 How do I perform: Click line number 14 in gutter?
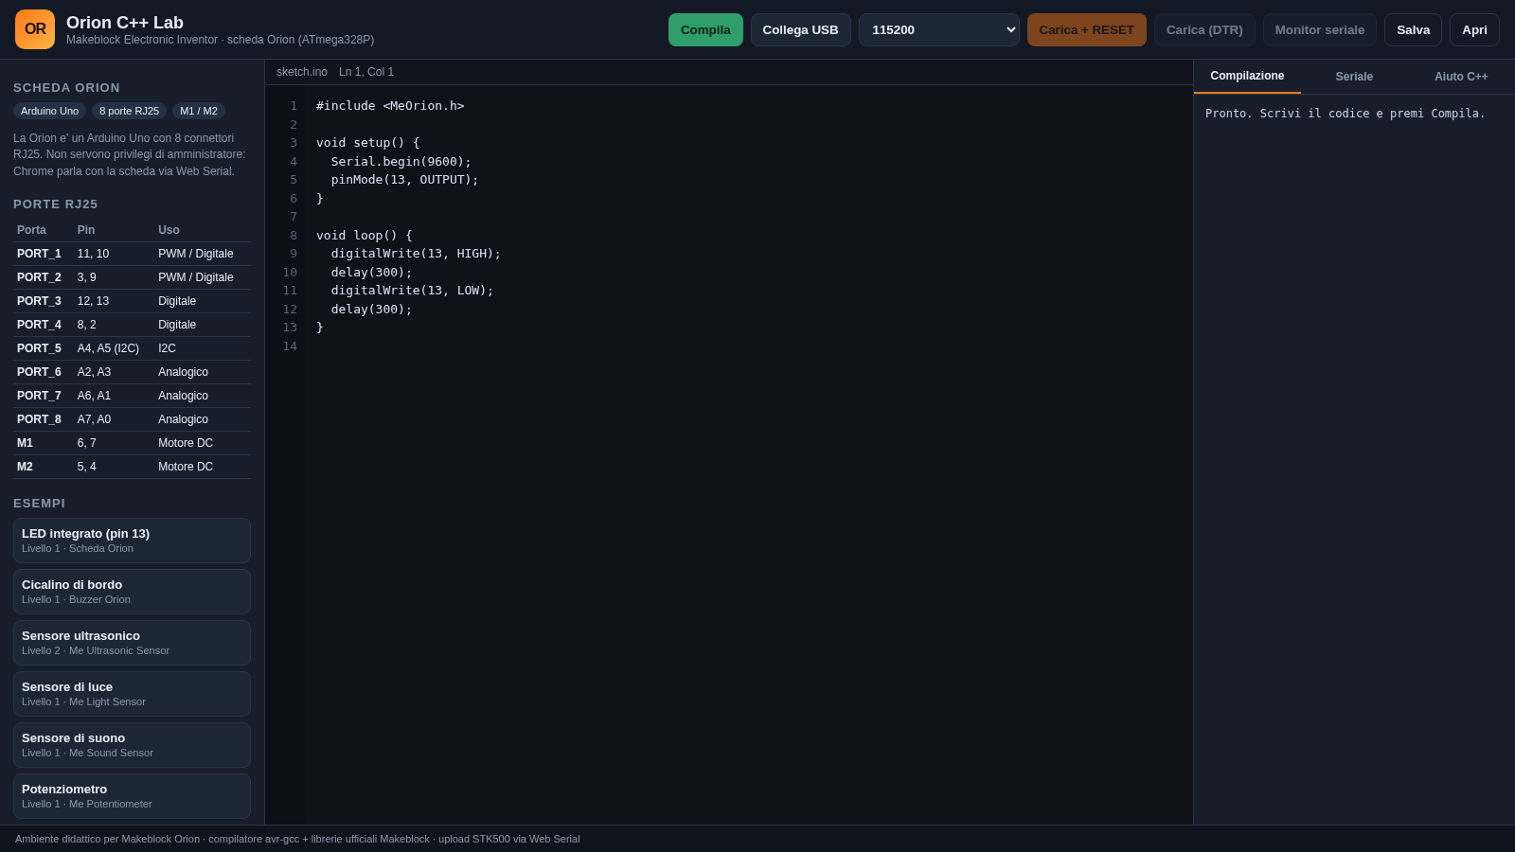(290, 346)
